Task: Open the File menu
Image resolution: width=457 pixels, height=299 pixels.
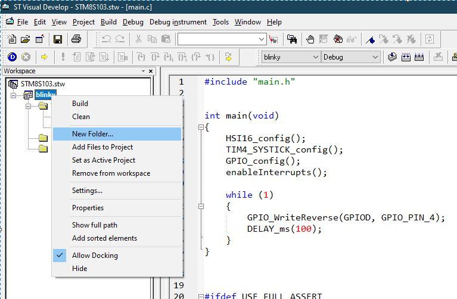Action: pos(23,22)
